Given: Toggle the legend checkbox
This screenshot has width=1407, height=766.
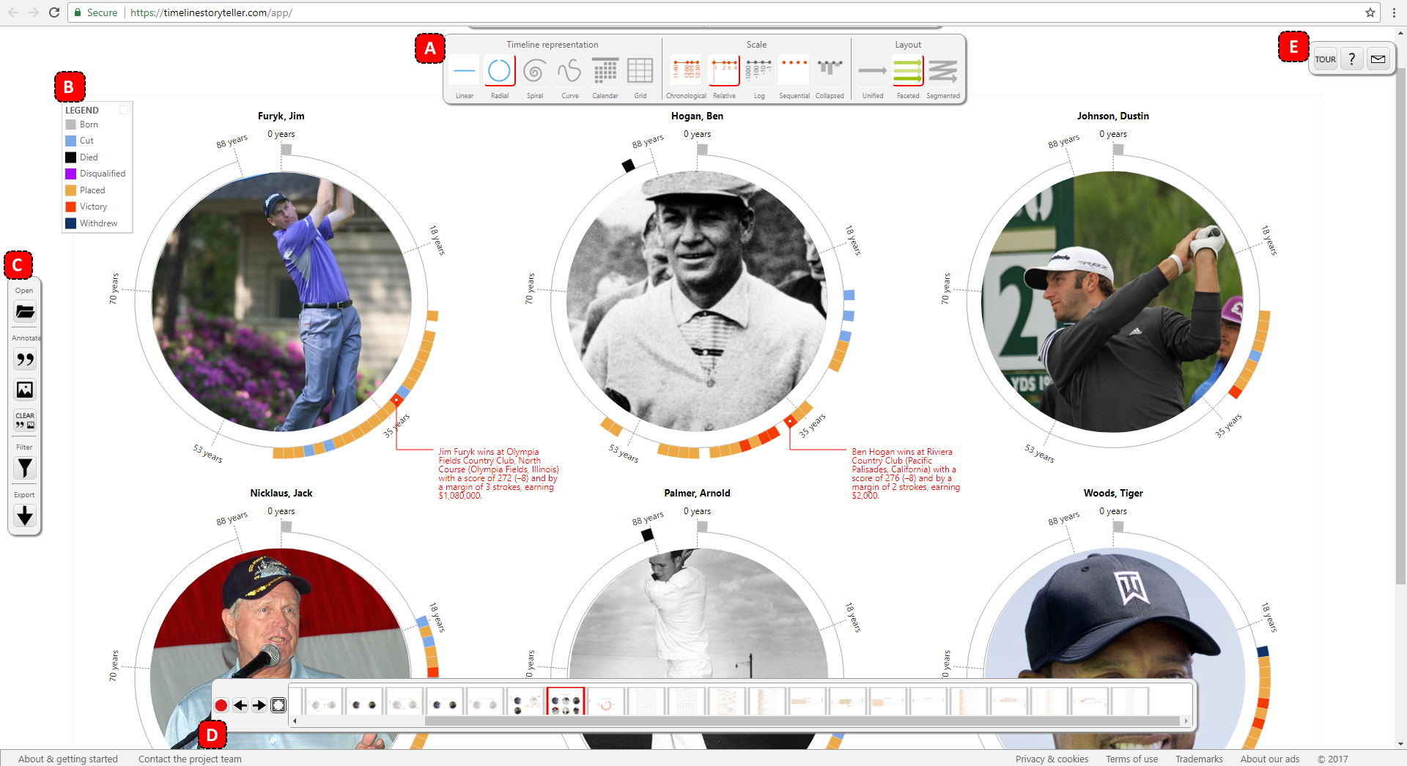Looking at the screenshot, I should point(124,109).
